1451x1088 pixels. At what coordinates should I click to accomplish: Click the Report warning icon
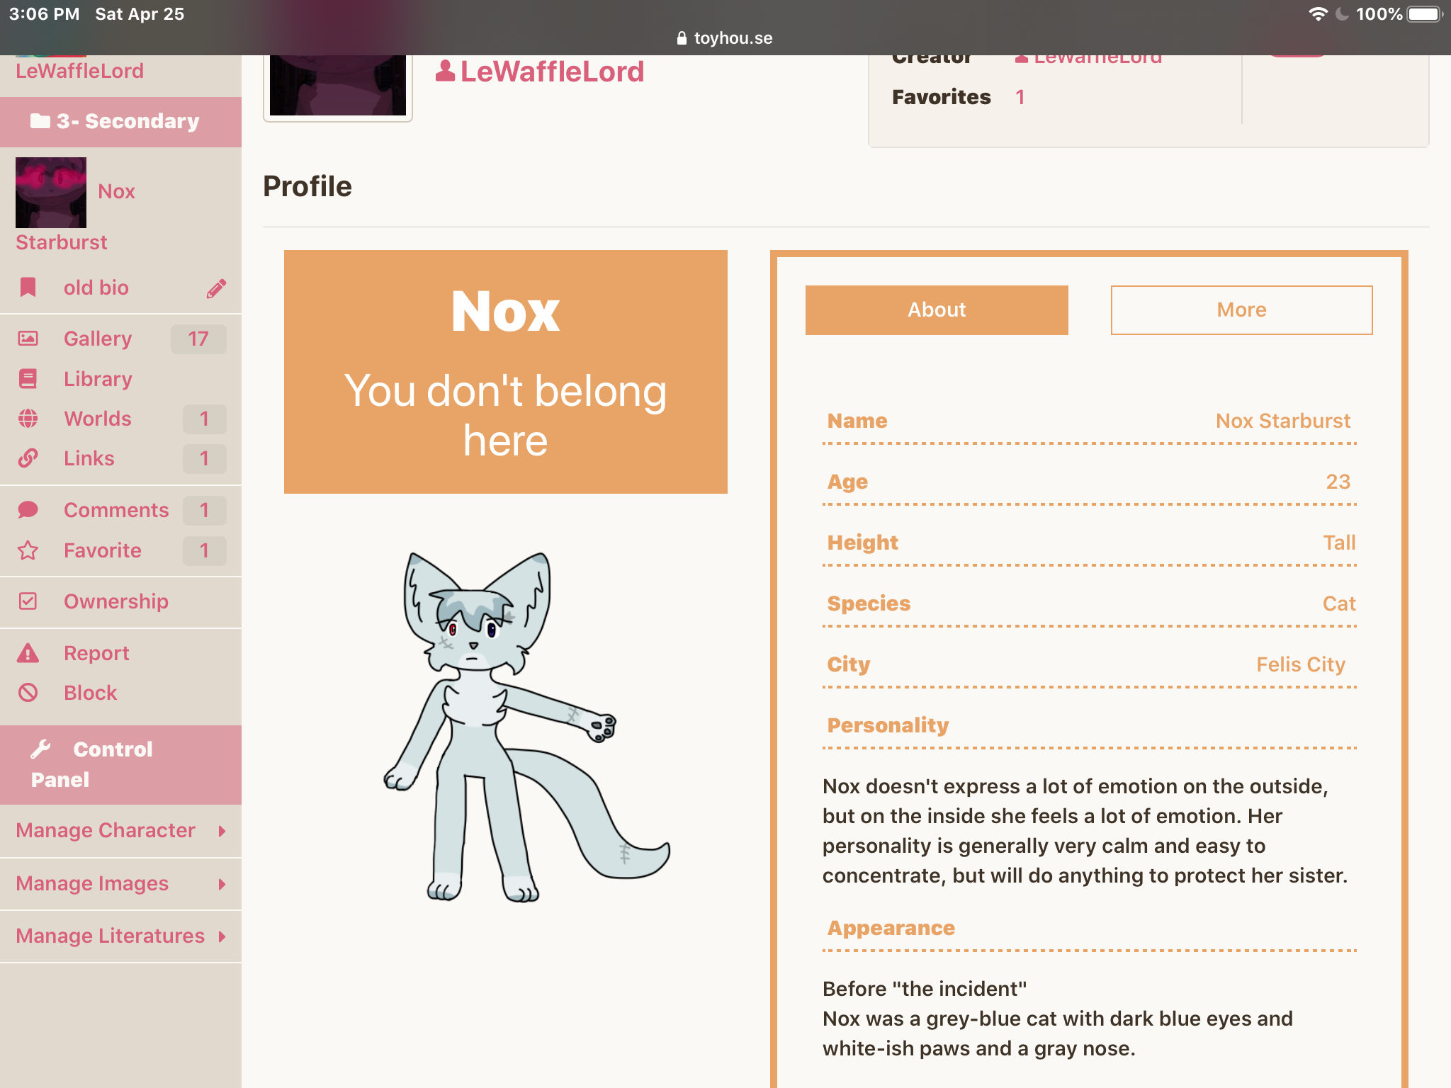[28, 652]
